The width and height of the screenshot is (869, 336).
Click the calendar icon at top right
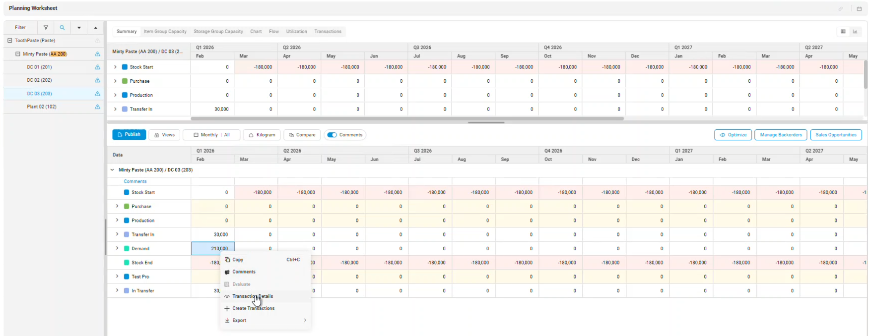859,8
